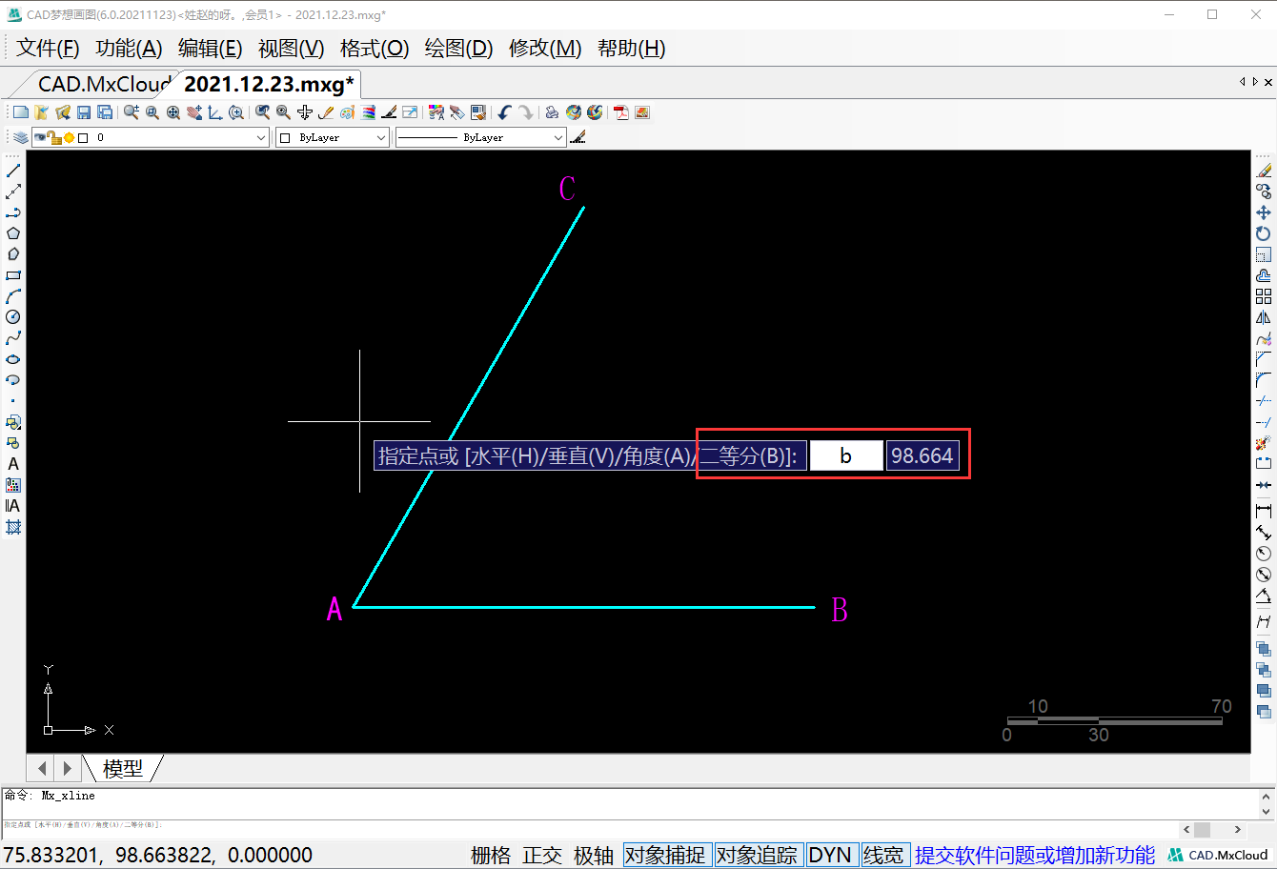1277x869 pixels.
Task: Click the Angular dimension tool
Action: (1264, 596)
